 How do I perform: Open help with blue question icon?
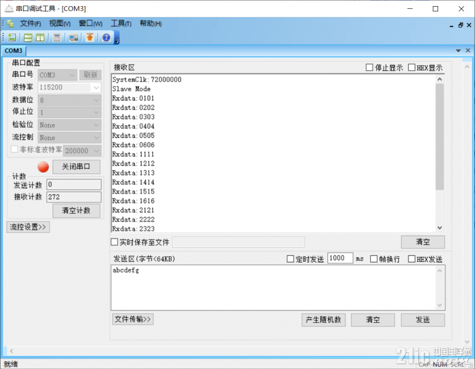(107, 37)
